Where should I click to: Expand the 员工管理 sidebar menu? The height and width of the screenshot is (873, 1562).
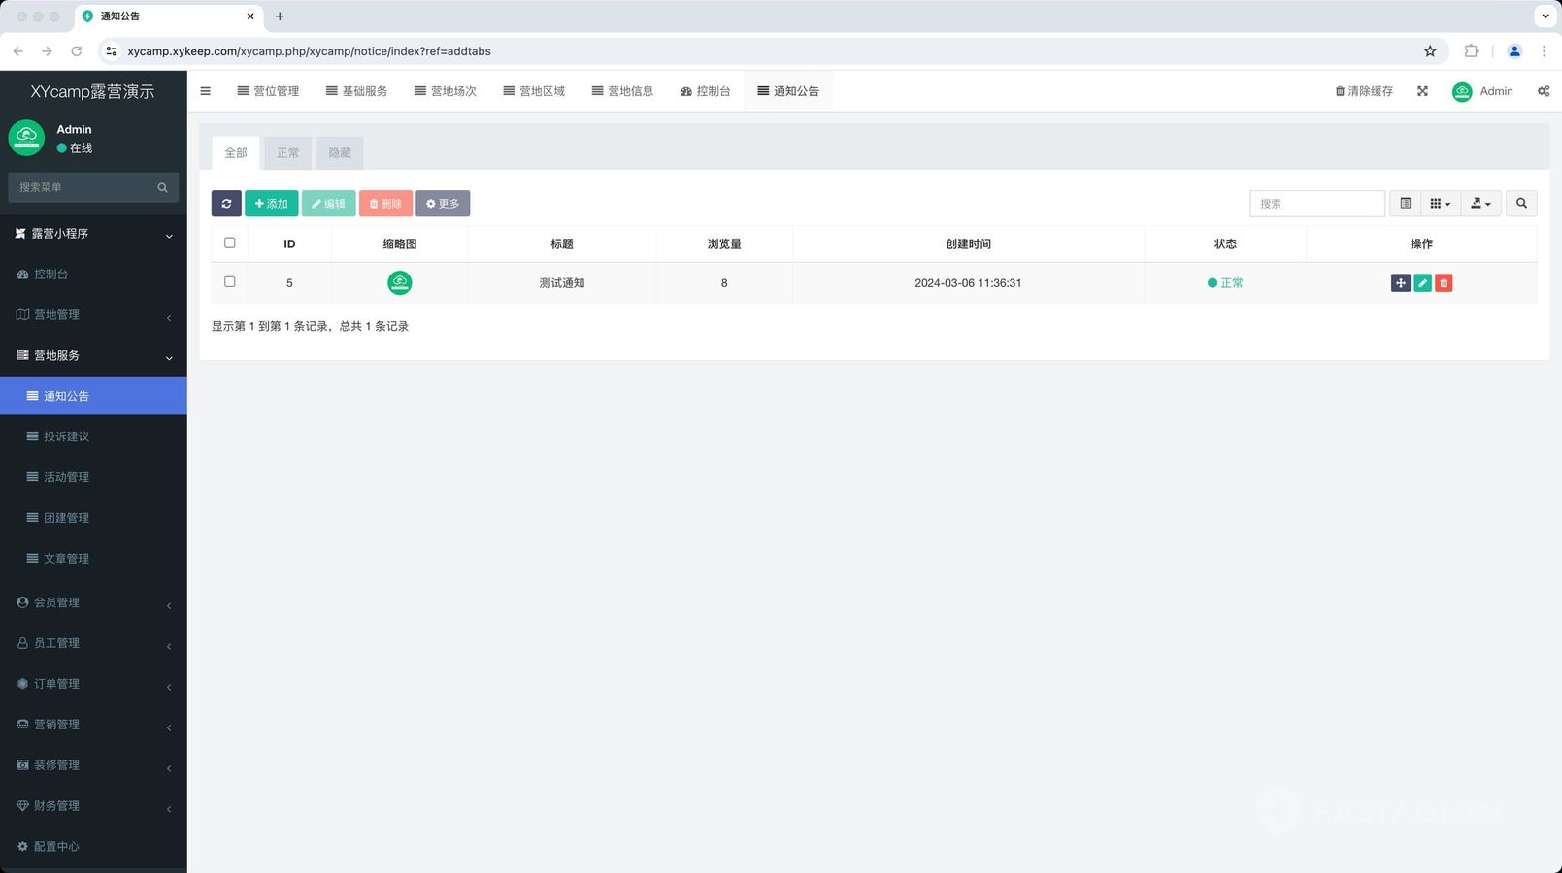point(93,643)
